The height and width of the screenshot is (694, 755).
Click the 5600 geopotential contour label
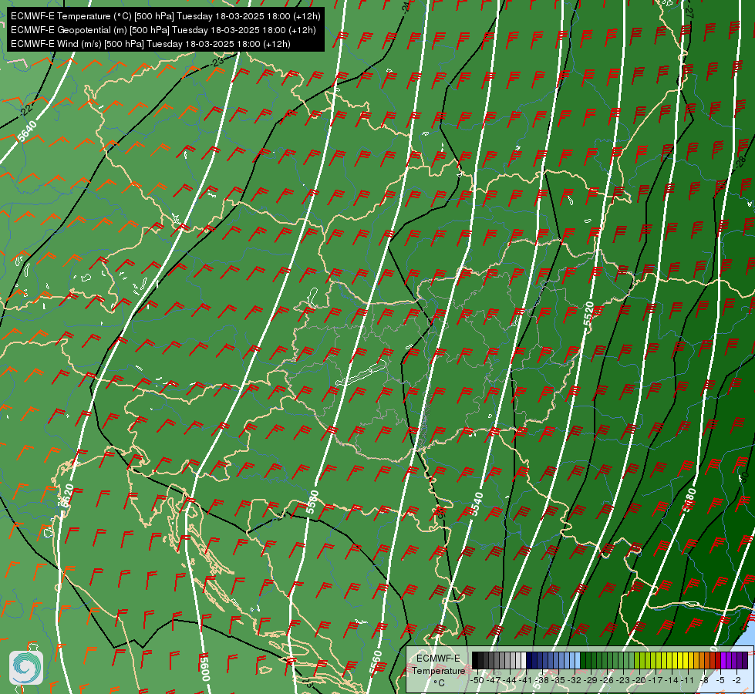click(204, 668)
